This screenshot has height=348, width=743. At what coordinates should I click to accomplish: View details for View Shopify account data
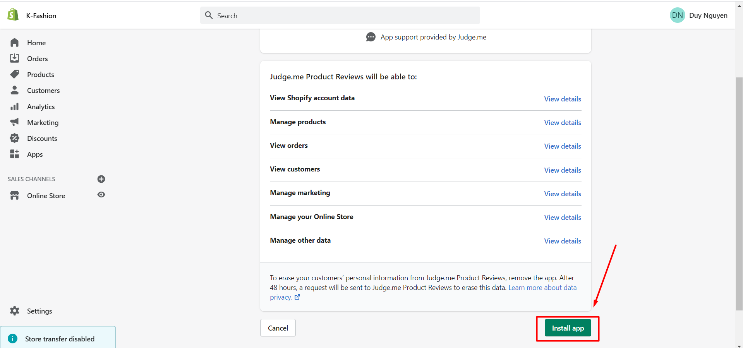tap(563, 99)
